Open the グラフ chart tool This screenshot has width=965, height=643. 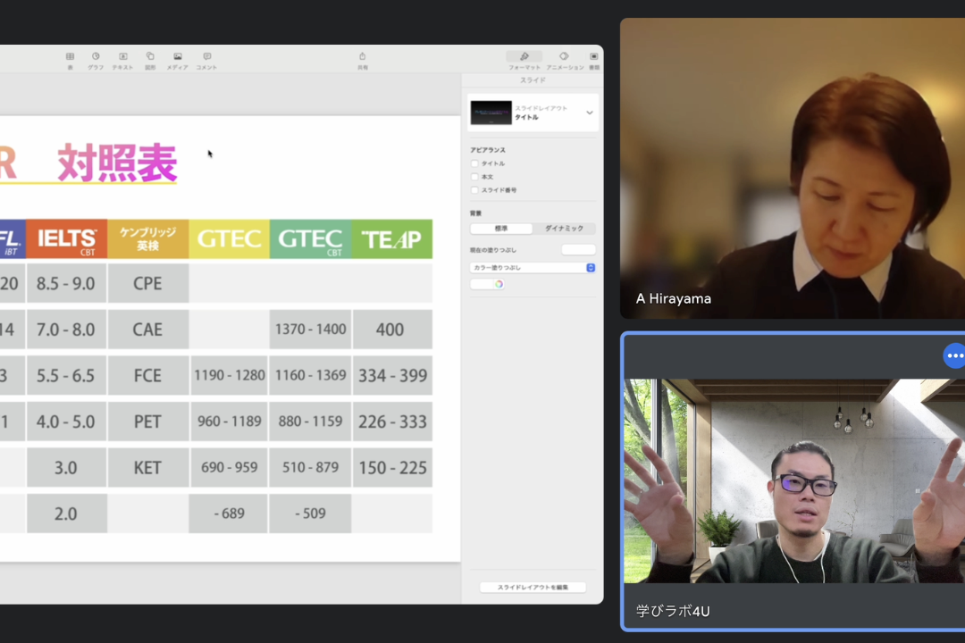(x=96, y=61)
